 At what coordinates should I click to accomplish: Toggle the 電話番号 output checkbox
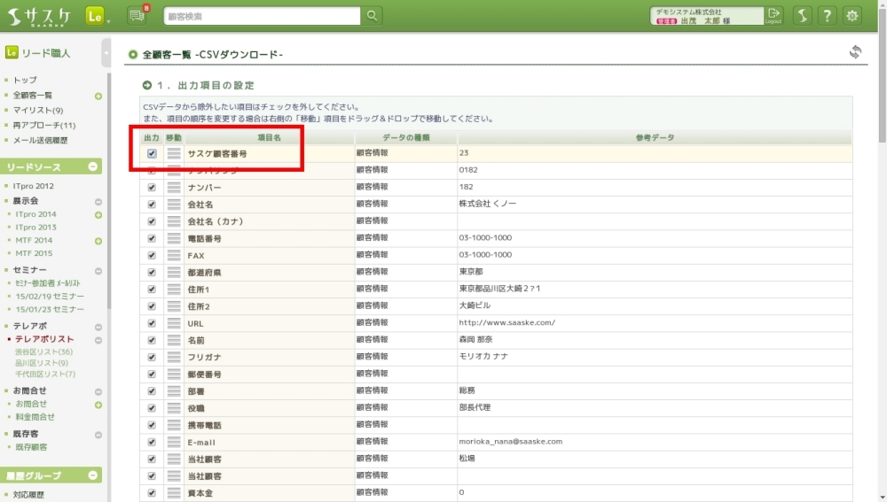(x=152, y=238)
